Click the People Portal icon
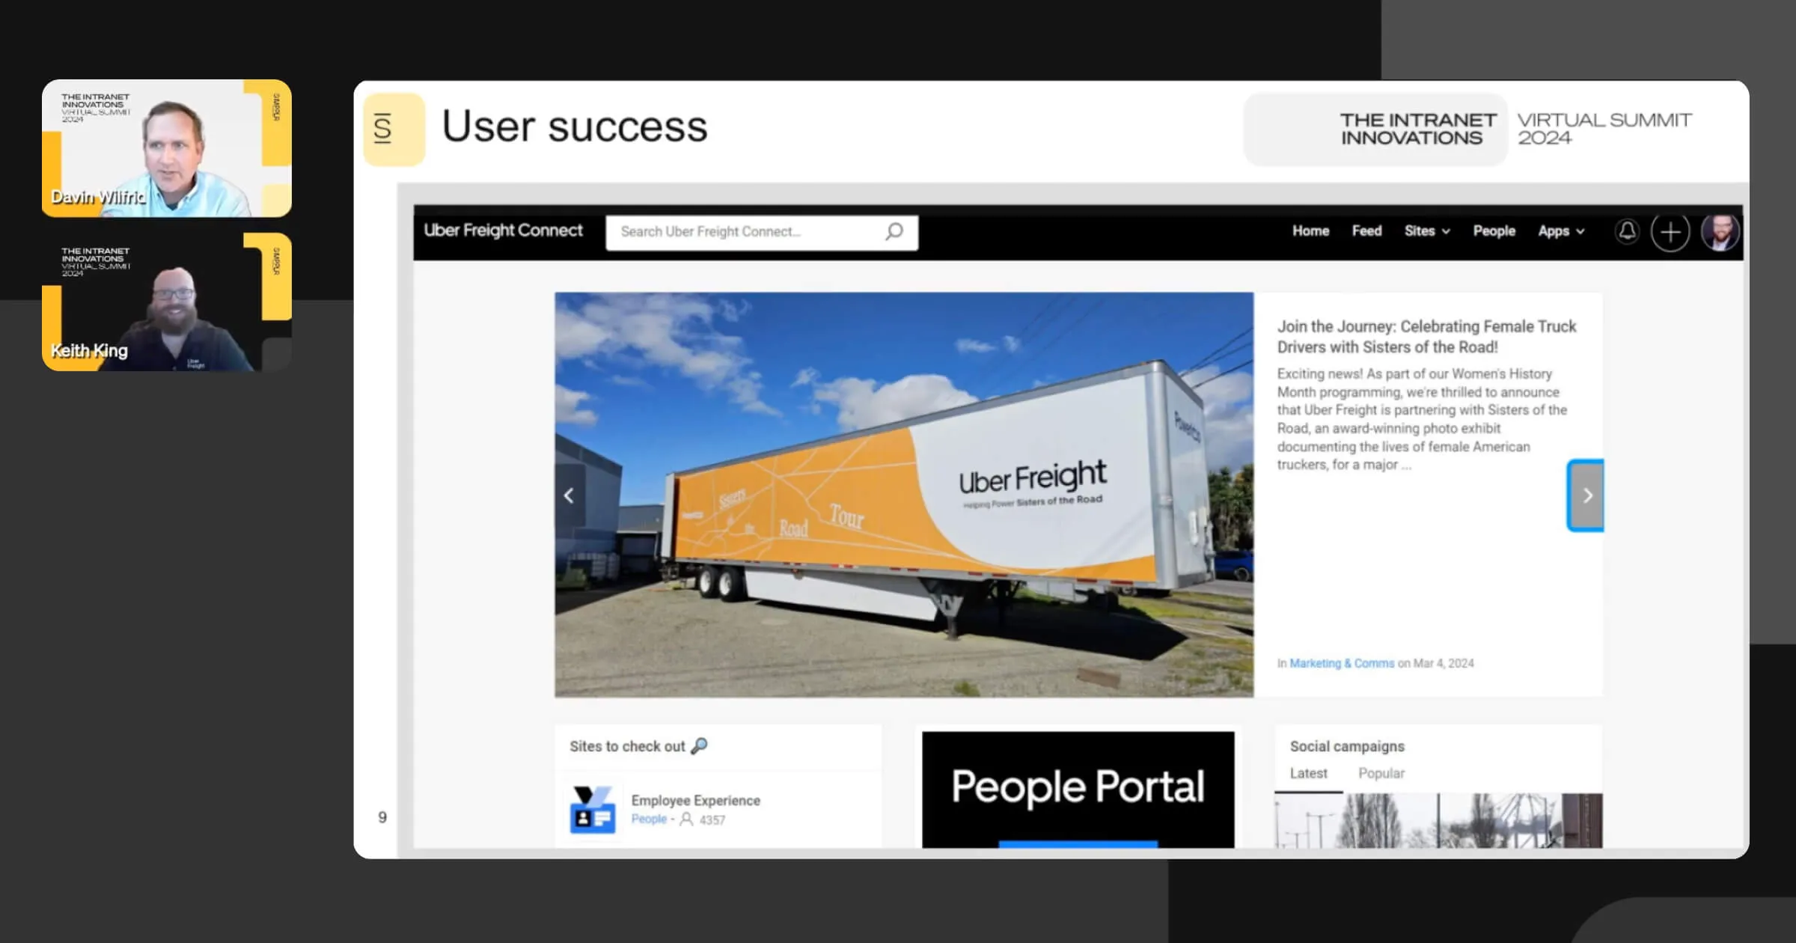The image size is (1796, 943). pyautogui.click(x=1078, y=787)
